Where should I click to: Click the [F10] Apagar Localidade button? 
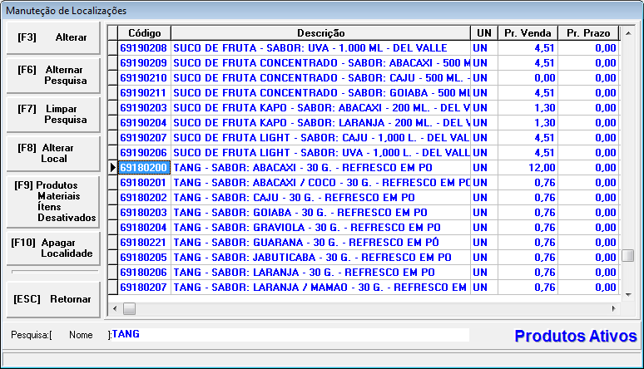pyautogui.click(x=53, y=248)
